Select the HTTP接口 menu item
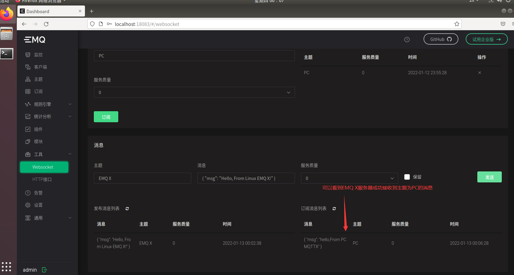 pos(42,179)
